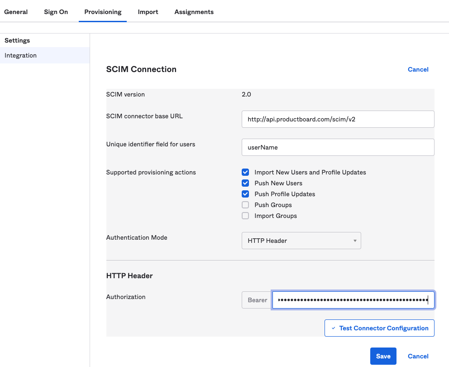Enable the Import Groups checkbox

tap(245, 216)
